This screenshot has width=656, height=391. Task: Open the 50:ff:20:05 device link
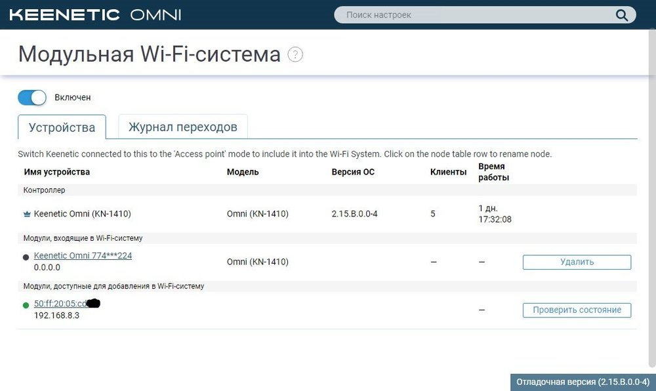click(x=60, y=304)
